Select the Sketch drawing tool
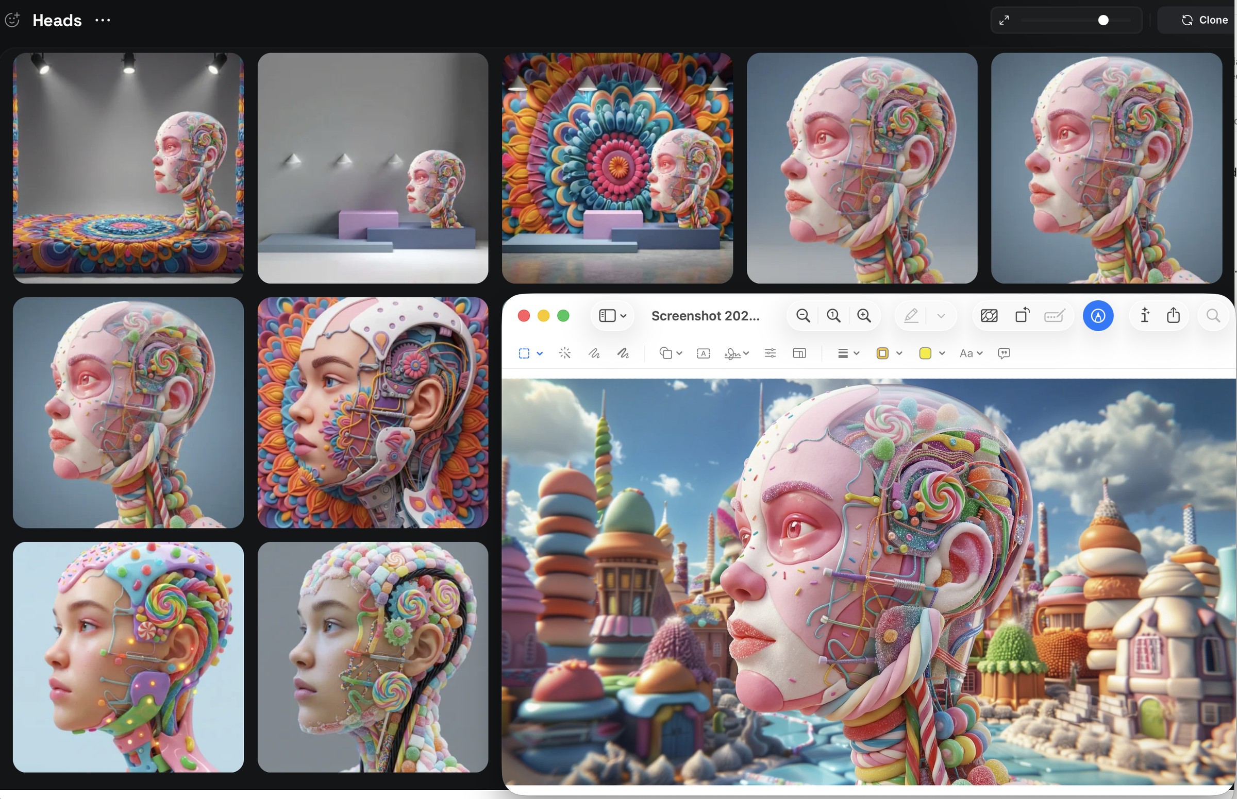 click(x=594, y=353)
